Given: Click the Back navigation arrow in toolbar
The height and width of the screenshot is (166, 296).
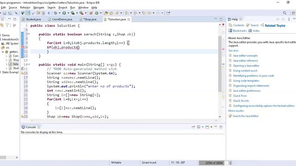Looking at the screenshot, I should [149, 13].
